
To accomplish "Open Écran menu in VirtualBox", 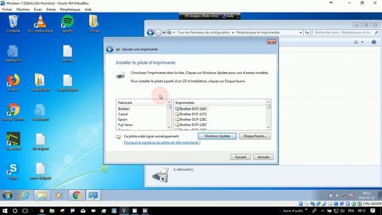I will (x=38, y=10).
